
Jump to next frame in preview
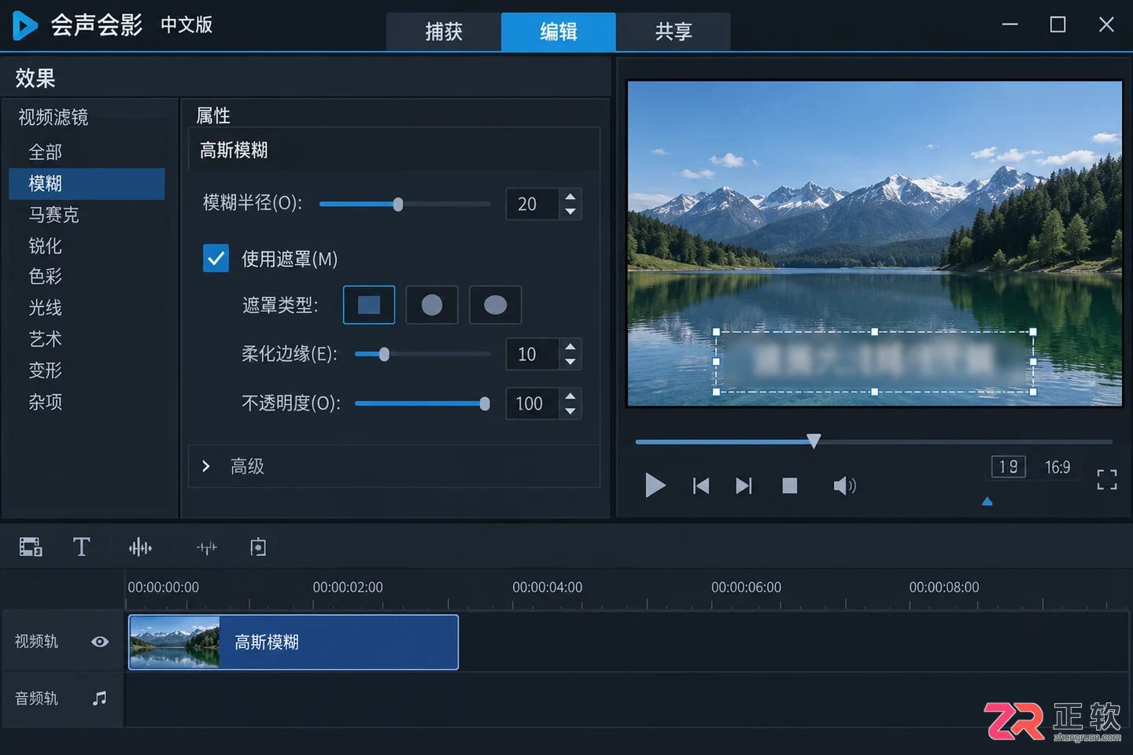point(744,486)
